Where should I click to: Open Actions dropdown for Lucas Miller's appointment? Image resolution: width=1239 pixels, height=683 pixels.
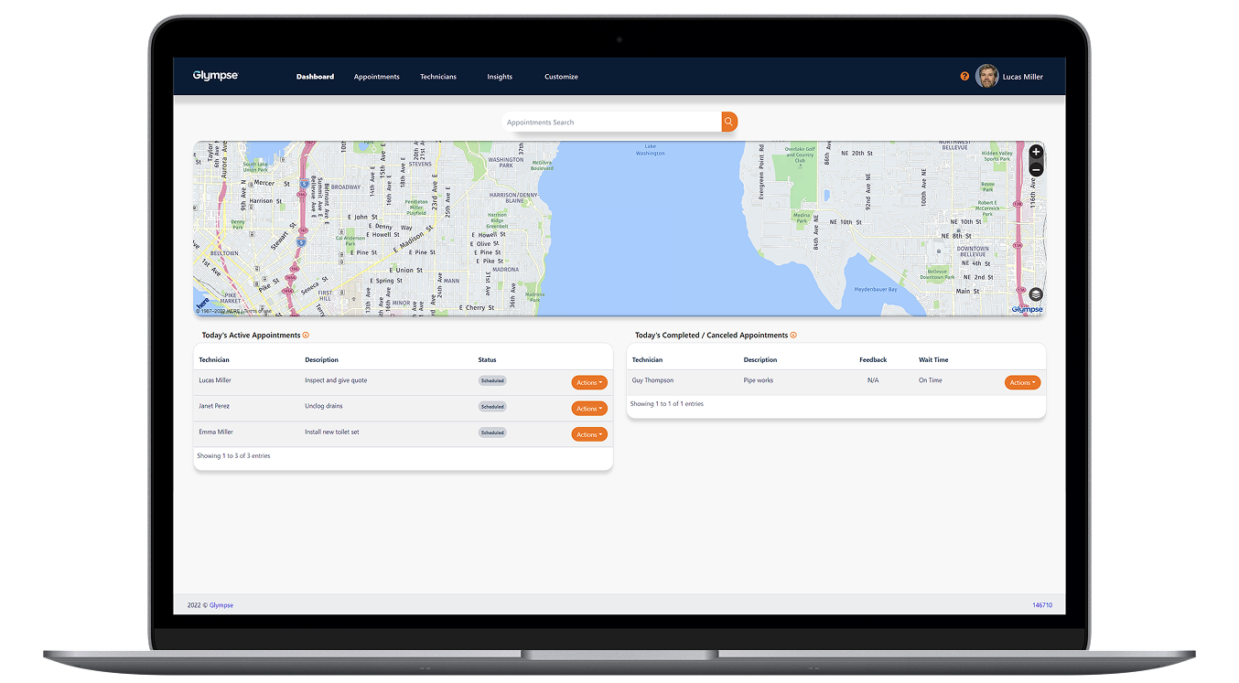(589, 382)
